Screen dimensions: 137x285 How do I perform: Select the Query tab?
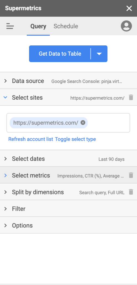coord(38,26)
